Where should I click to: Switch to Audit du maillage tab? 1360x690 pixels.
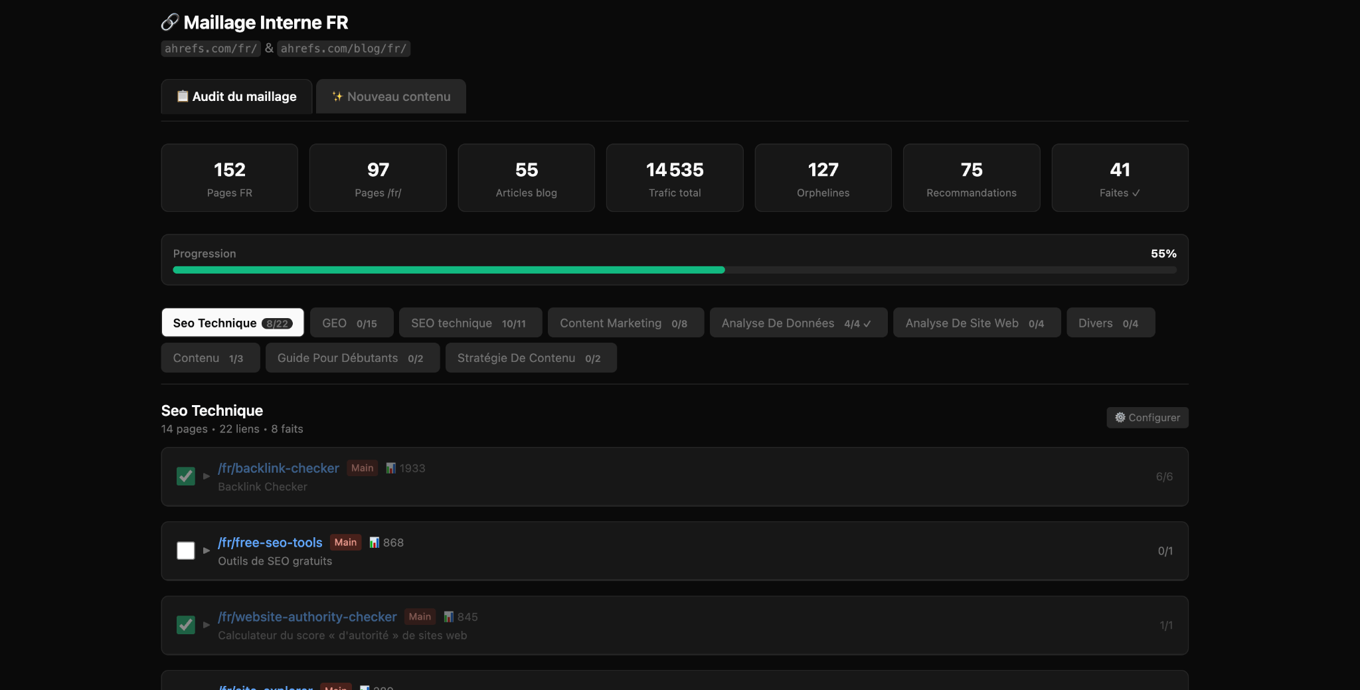pyautogui.click(x=236, y=96)
